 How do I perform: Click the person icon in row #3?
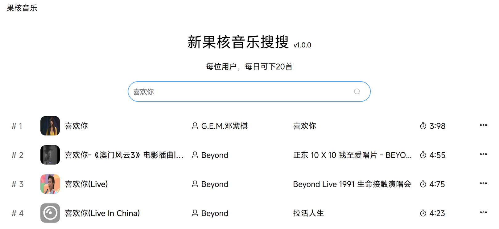195,184
